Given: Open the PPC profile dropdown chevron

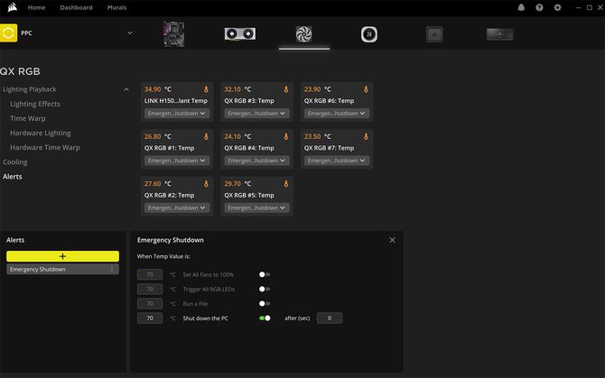Looking at the screenshot, I should click(x=130, y=33).
